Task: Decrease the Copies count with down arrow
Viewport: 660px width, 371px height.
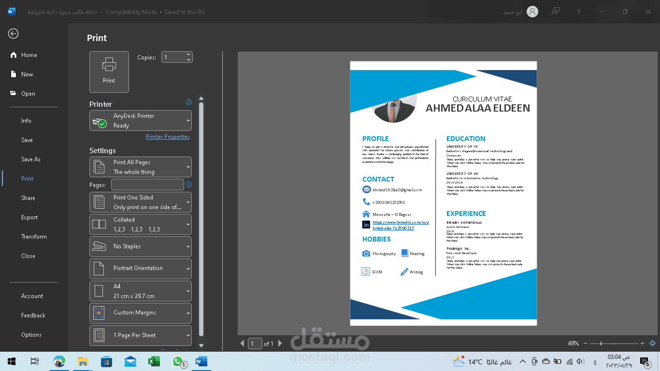Action: coord(188,60)
